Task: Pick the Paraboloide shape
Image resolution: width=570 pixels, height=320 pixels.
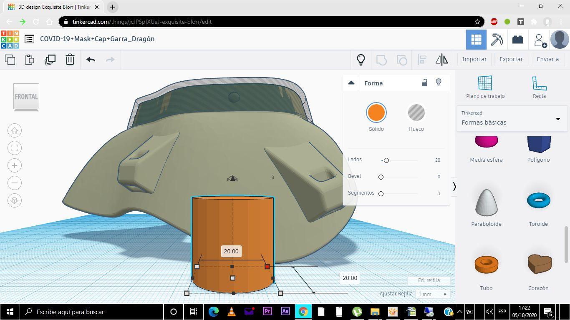Action: 486,207
